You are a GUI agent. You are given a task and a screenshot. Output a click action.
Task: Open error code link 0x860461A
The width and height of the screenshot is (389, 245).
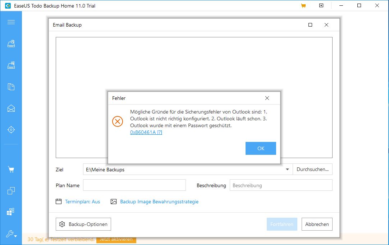pos(146,132)
